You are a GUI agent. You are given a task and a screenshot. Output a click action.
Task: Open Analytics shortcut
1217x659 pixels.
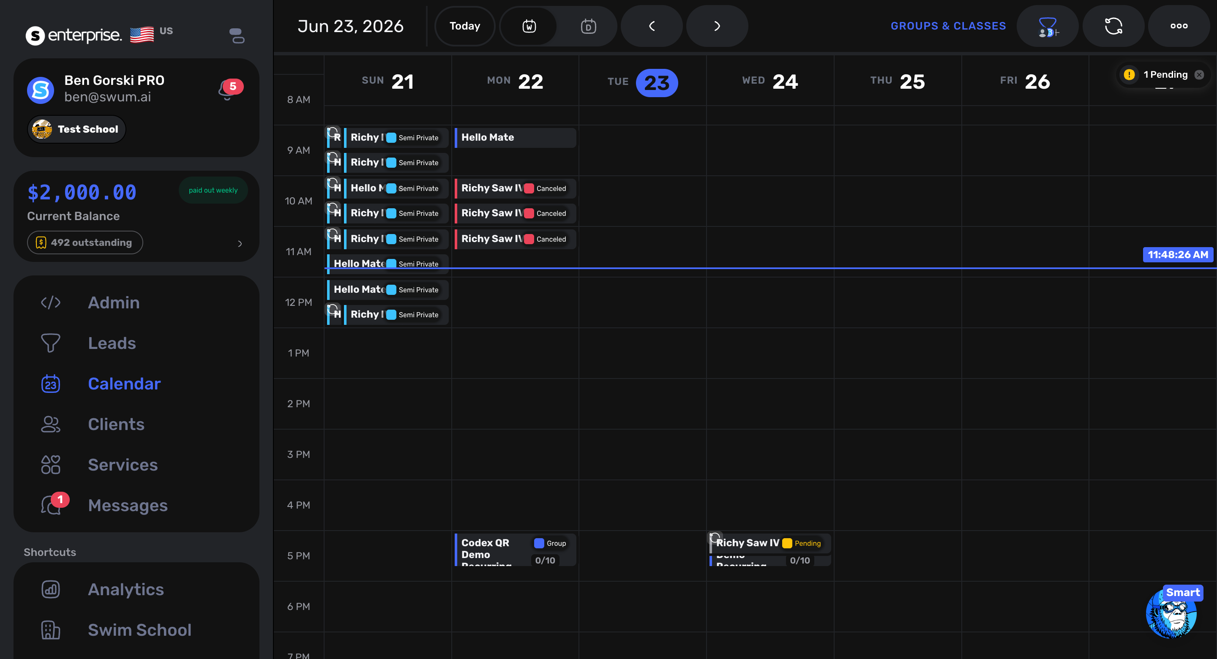(126, 590)
